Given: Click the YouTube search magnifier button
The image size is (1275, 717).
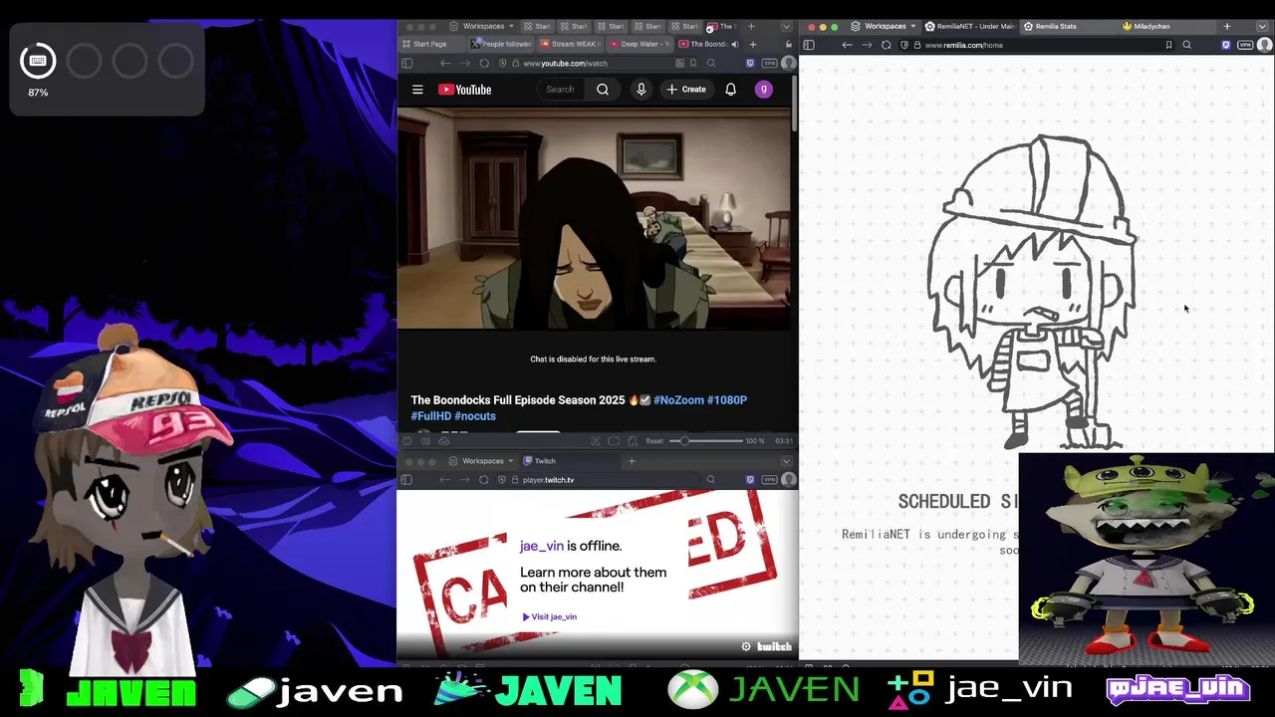Looking at the screenshot, I should pyautogui.click(x=603, y=90).
